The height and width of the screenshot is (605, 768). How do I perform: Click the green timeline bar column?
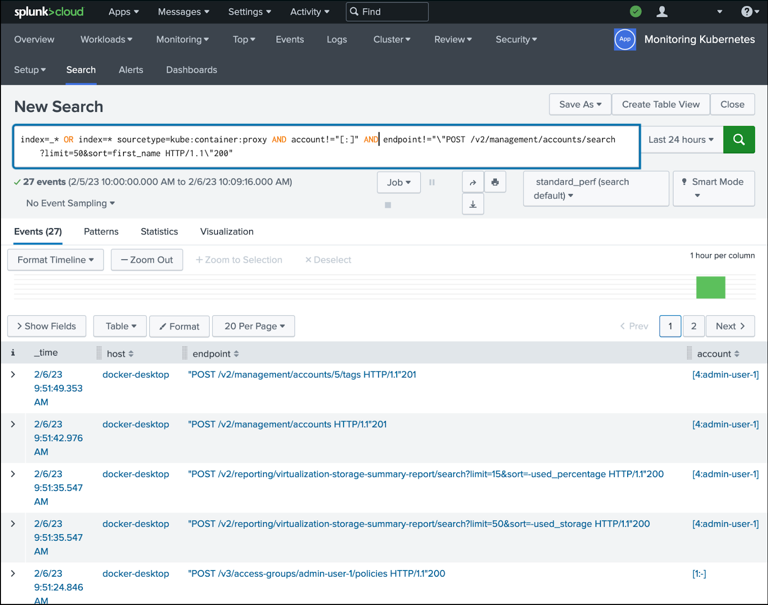(x=711, y=287)
